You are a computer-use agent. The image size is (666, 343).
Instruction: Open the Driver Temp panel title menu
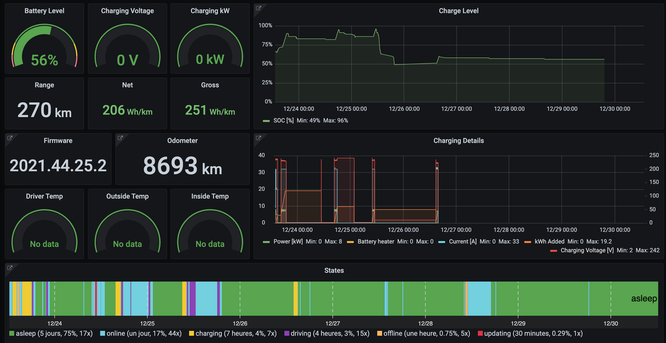pos(44,196)
